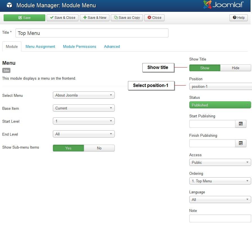The height and width of the screenshot is (226, 252).
Task: Open Finish Publishing calendar picker
Action: pyautogui.click(x=240, y=143)
